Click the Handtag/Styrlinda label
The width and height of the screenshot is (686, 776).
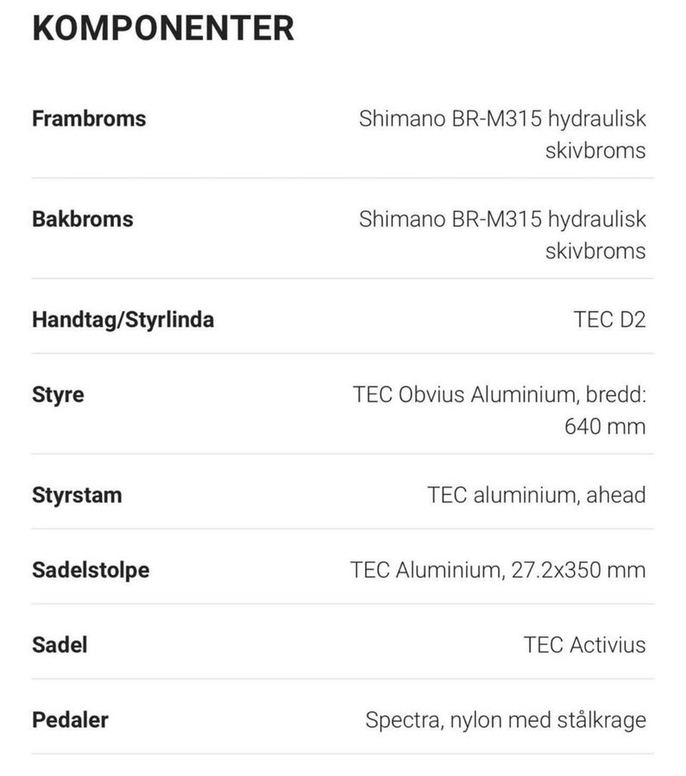[x=123, y=320]
